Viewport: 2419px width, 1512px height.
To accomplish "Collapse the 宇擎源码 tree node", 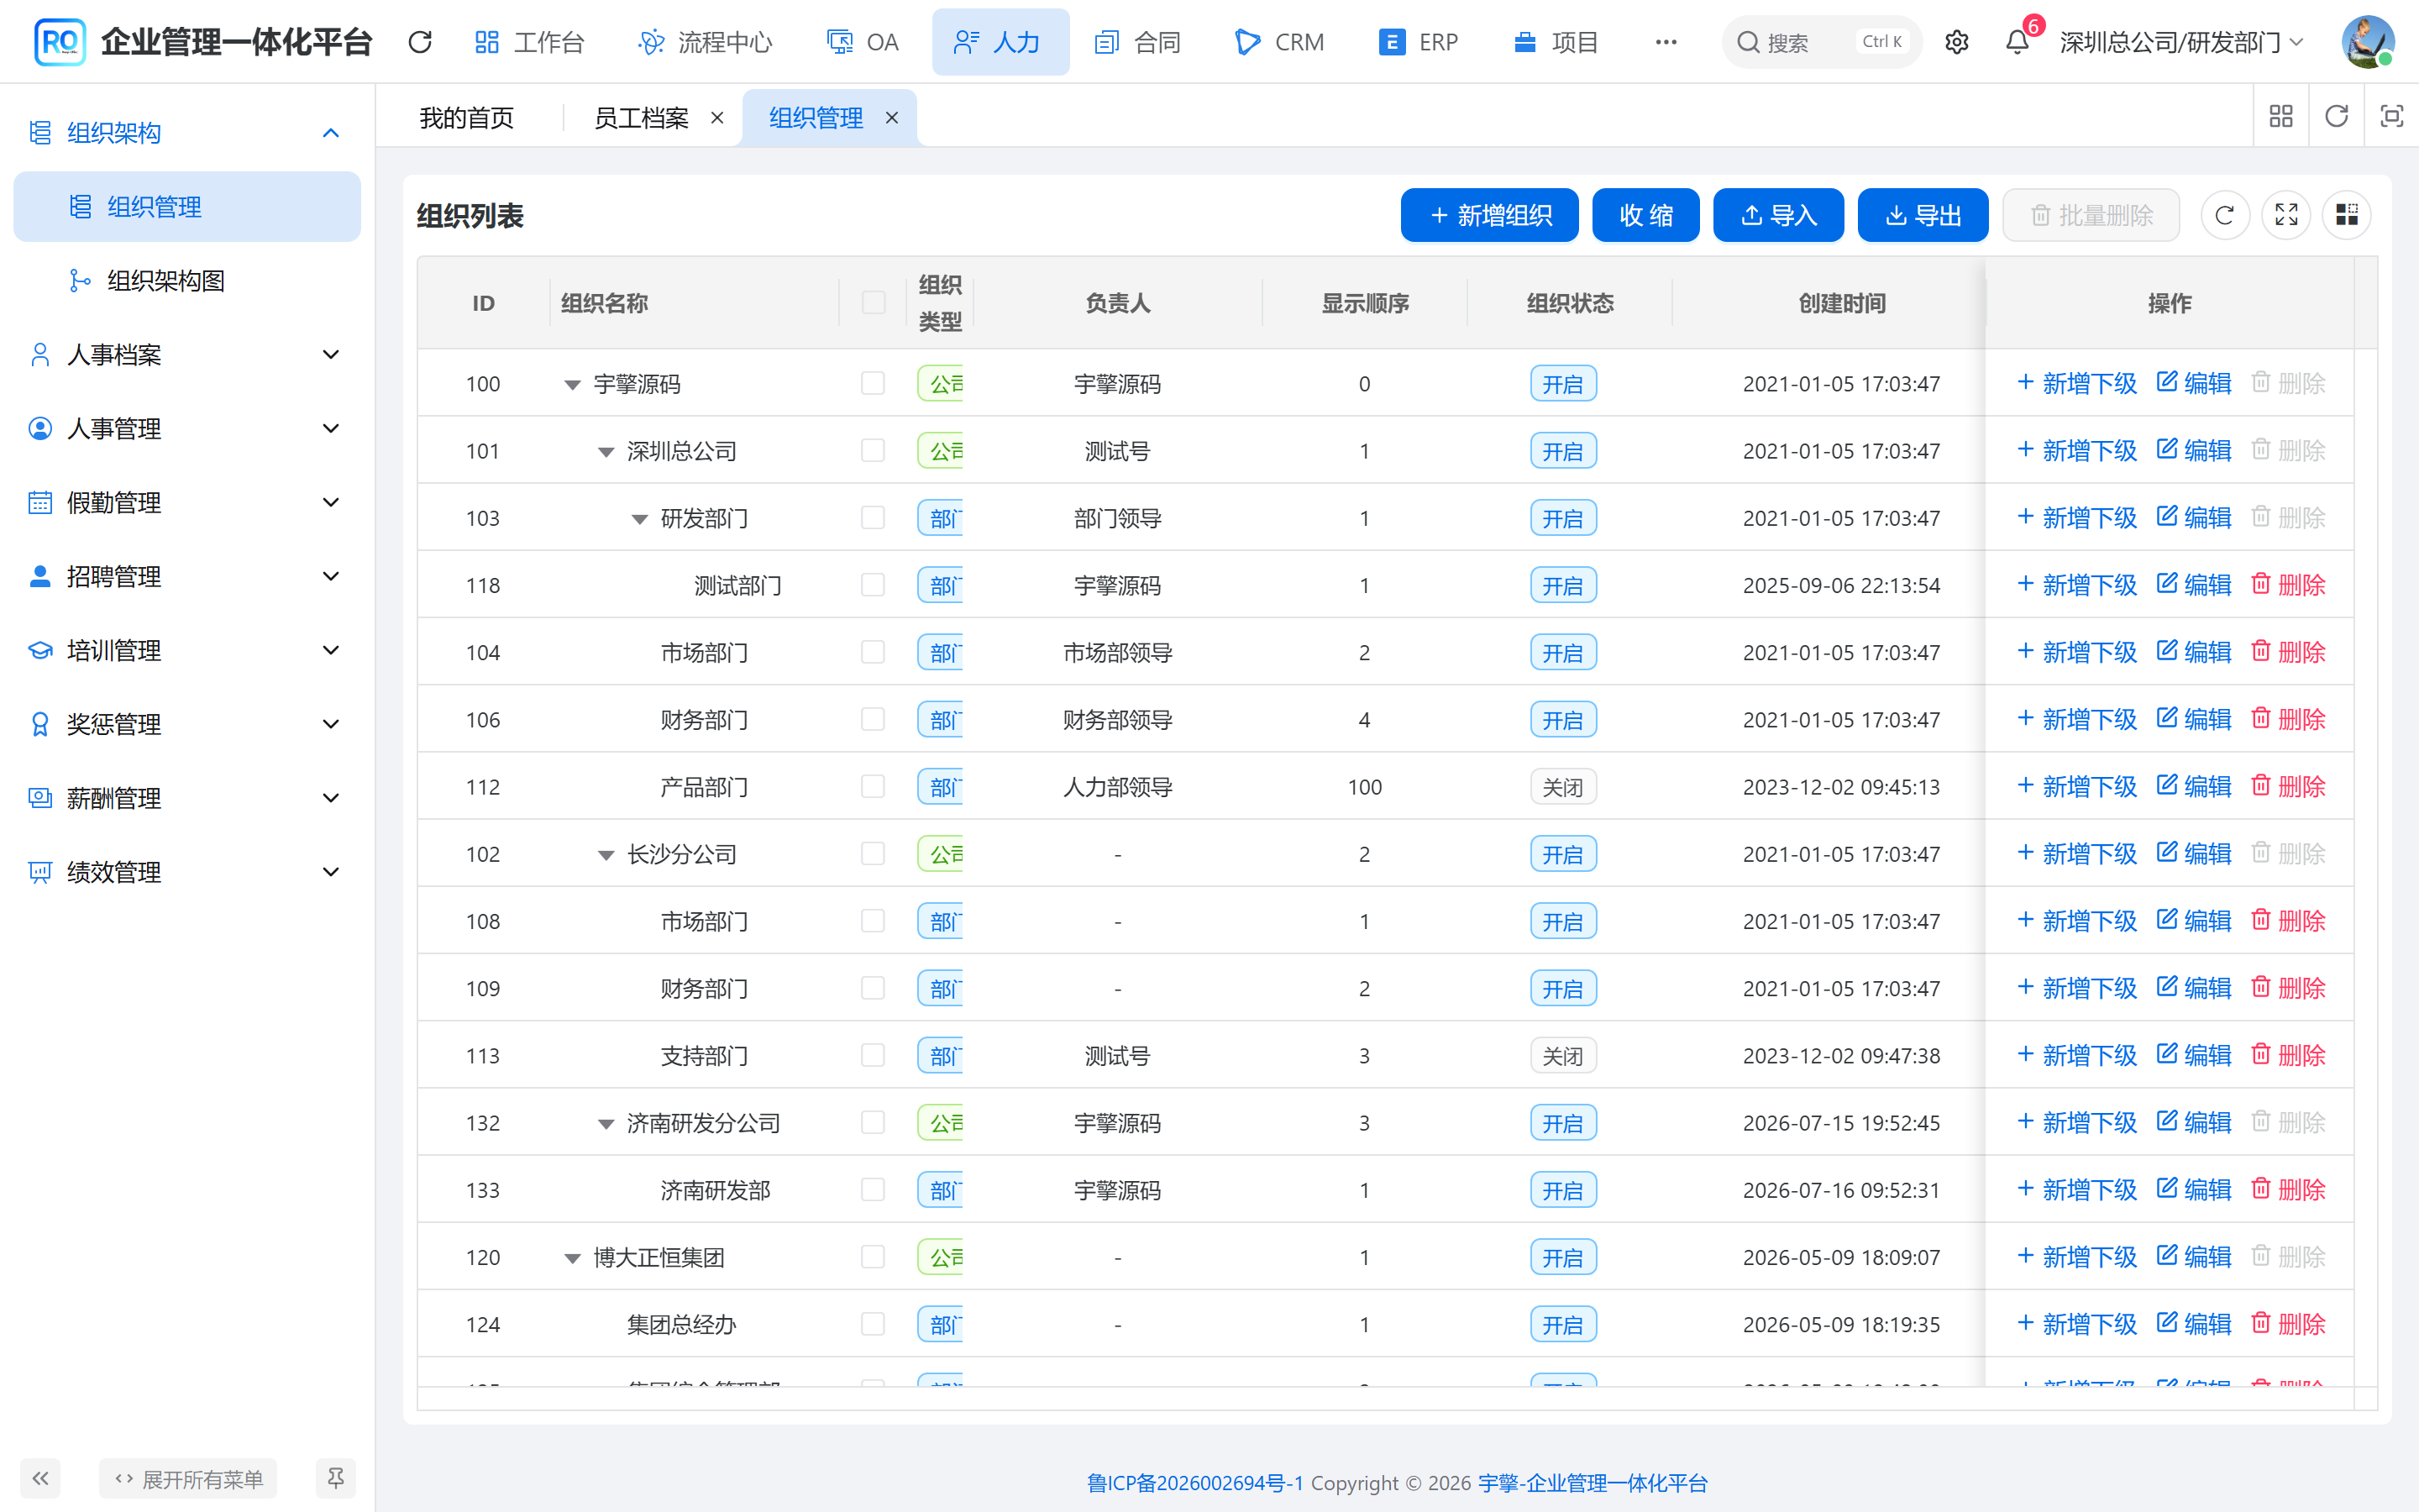I will pyautogui.click(x=572, y=385).
